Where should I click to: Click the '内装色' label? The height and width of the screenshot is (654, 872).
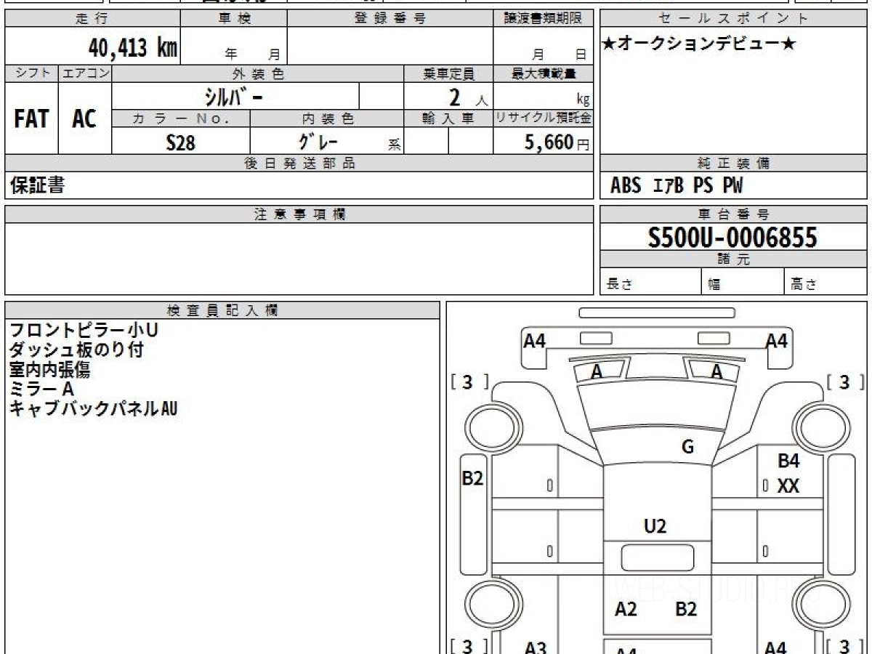point(327,118)
